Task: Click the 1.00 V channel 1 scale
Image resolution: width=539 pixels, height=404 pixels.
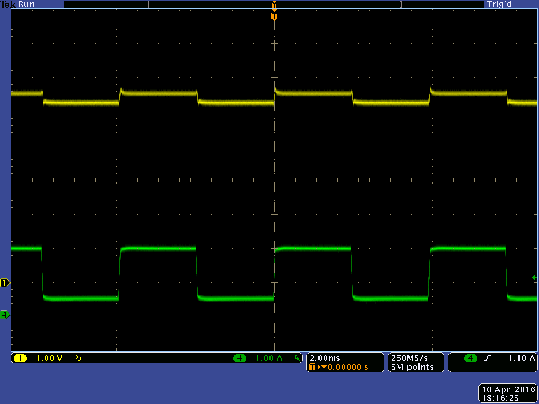Action: (x=49, y=358)
